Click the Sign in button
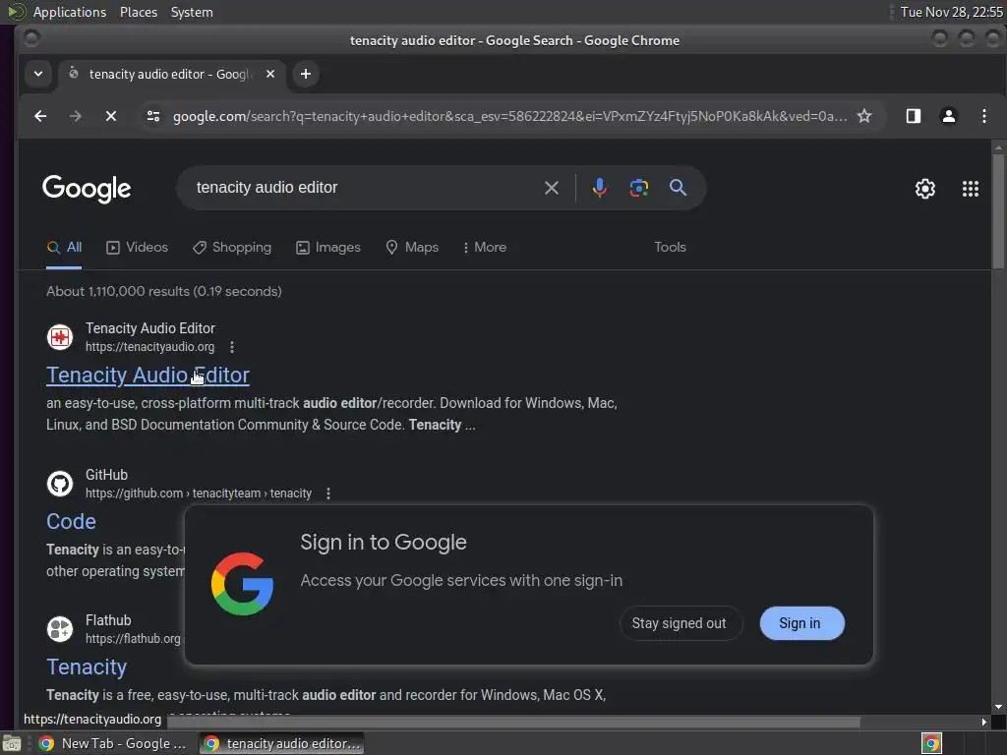Screen dimensions: 1007x755 [x=801, y=623]
